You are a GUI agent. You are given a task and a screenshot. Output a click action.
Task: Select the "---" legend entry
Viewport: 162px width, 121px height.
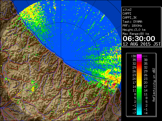145,56
